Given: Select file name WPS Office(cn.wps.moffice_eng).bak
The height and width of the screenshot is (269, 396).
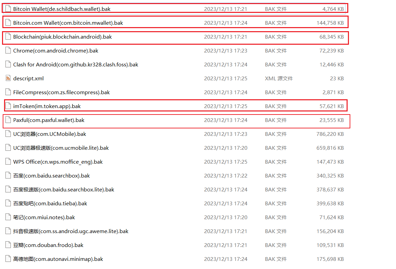Looking at the screenshot, I should pos(58,162).
